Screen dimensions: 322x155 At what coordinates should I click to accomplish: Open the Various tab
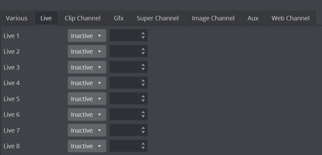(17, 18)
